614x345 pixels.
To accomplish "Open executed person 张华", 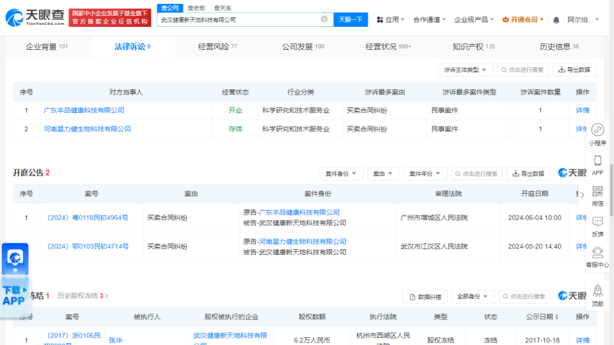I will coord(116,341).
